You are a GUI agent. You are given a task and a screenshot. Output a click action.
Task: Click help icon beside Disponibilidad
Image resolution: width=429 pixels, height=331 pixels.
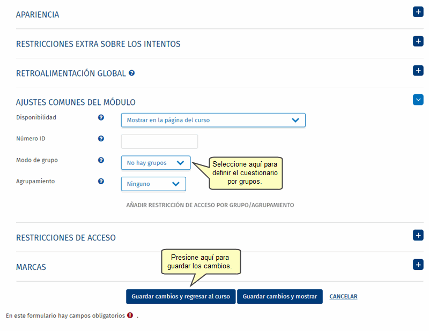(x=101, y=117)
